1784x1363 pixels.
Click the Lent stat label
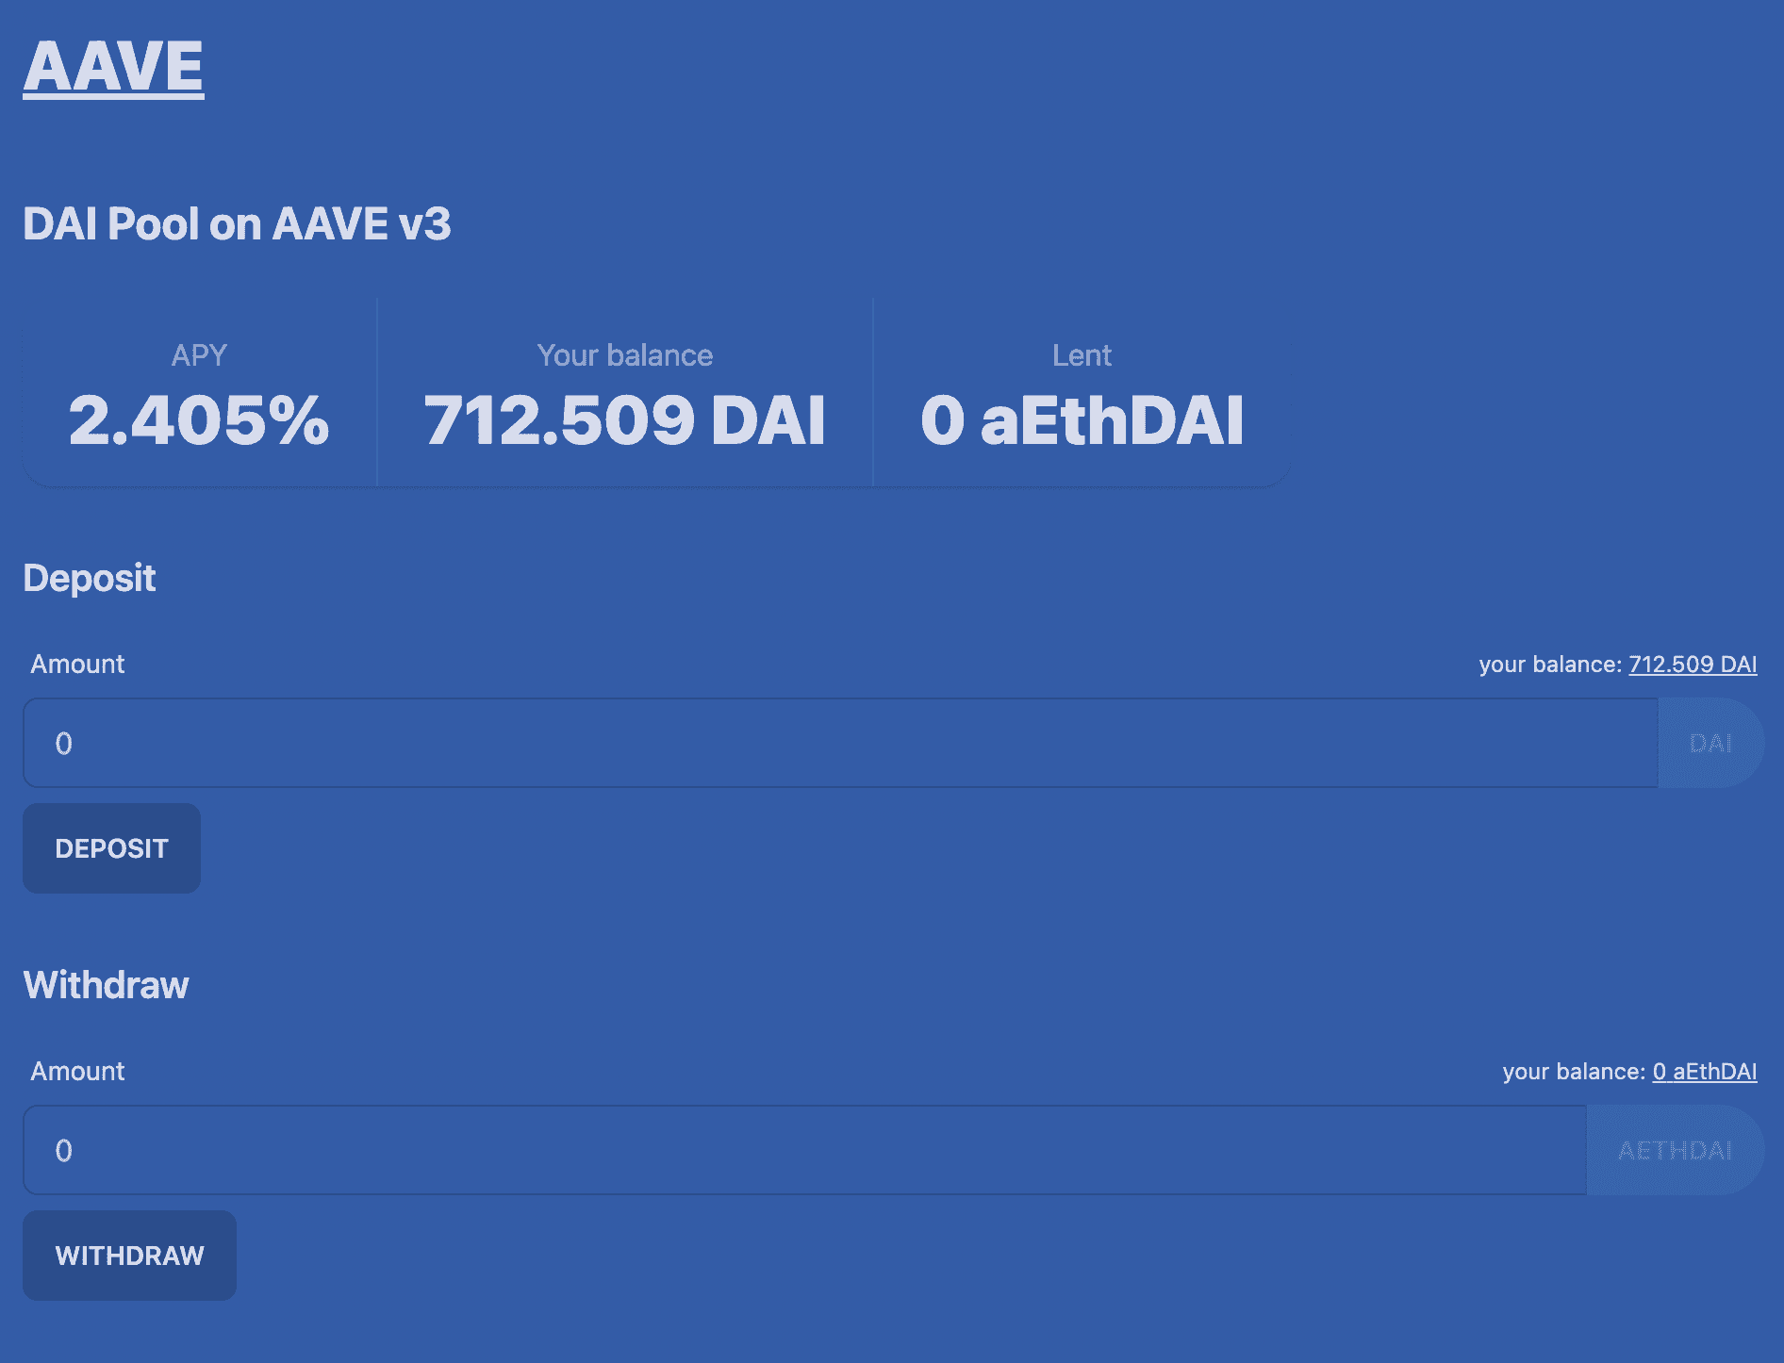[x=1082, y=355]
